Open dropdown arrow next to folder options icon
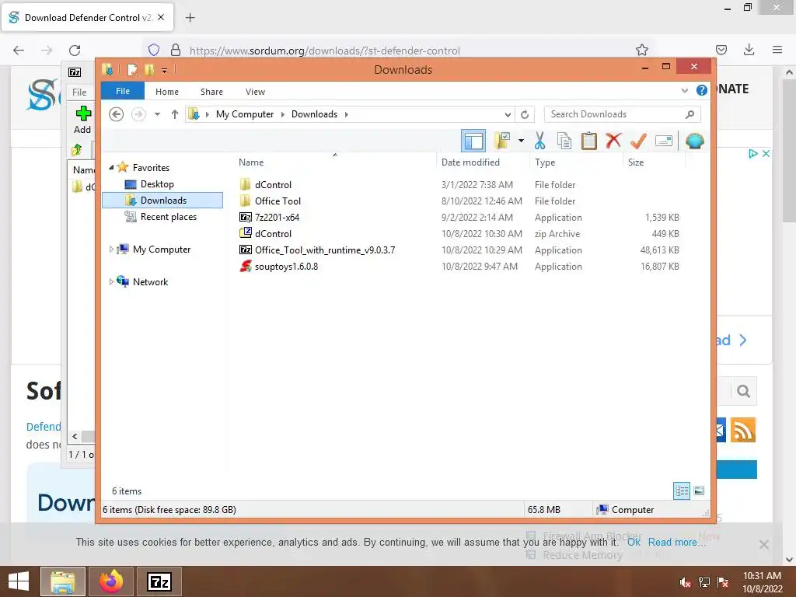The height and width of the screenshot is (597, 796). [521, 141]
